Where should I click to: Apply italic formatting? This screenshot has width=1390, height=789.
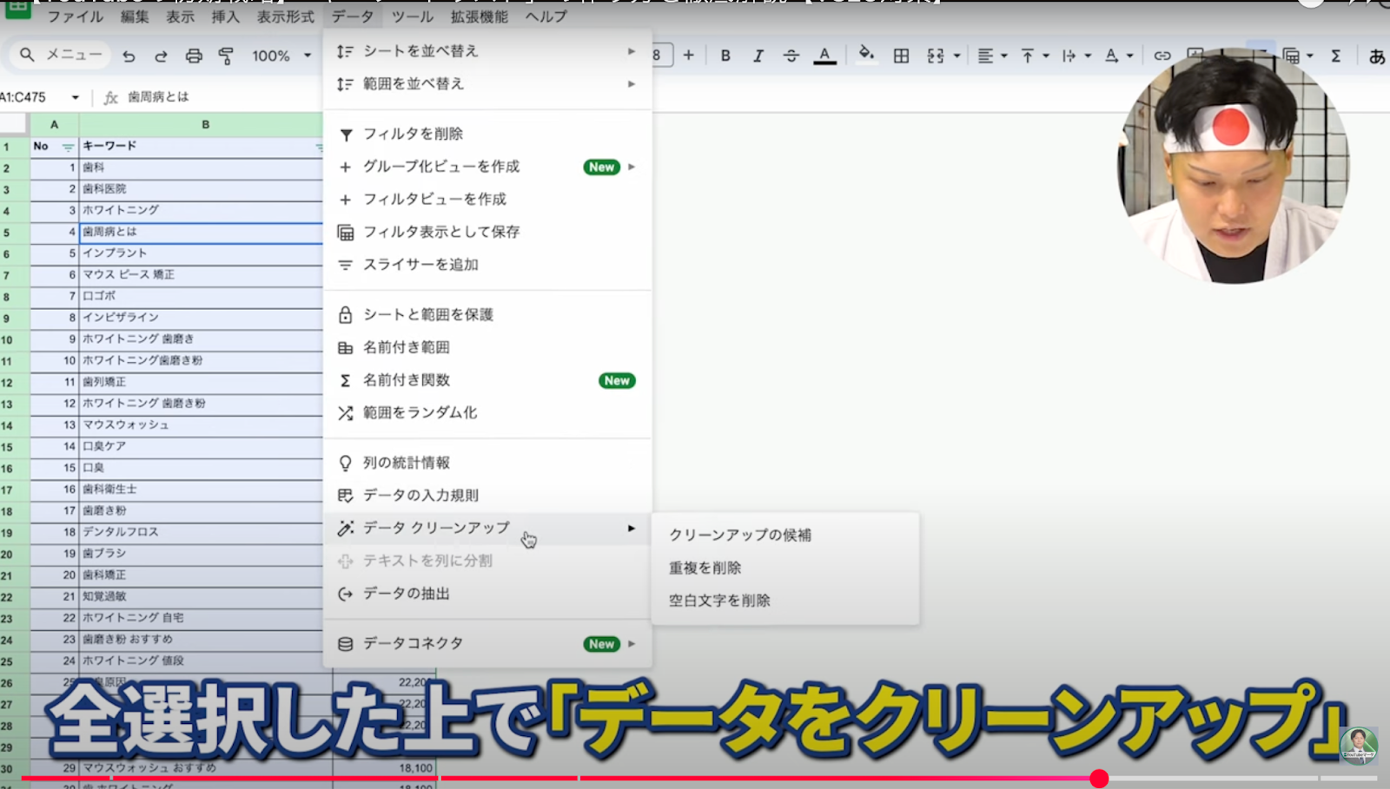click(758, 56)
